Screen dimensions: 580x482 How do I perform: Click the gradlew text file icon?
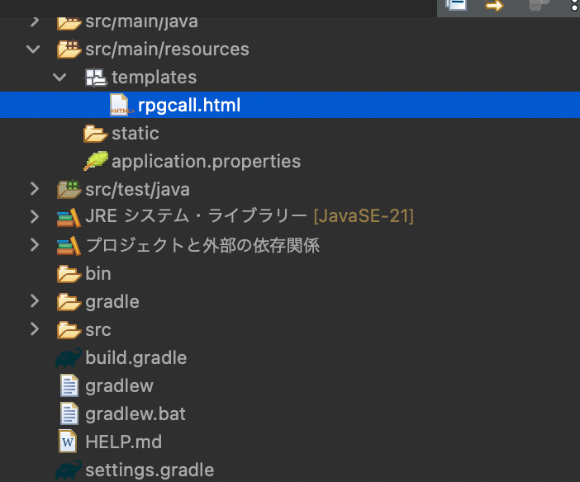coord(69,385)
